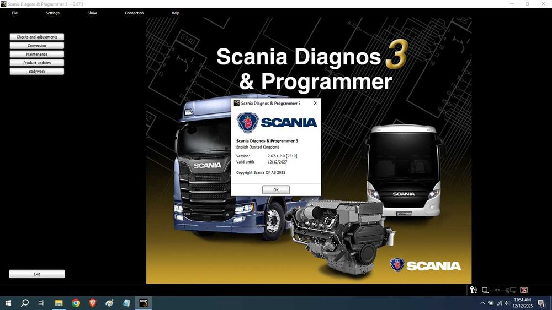Click the USB key status icon

pyautogui.click(x=474, y=290)
